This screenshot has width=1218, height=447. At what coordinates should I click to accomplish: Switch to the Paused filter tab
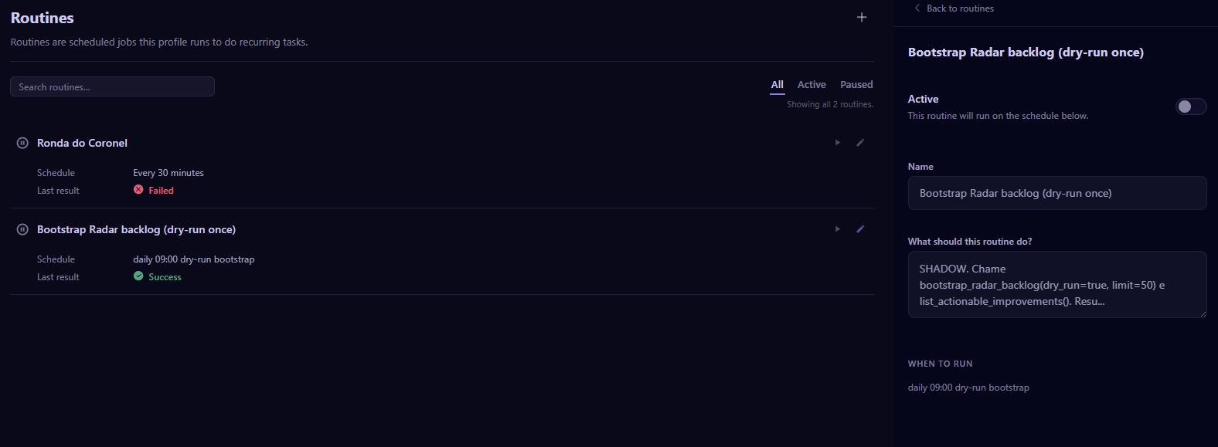[x=856, y=85]
